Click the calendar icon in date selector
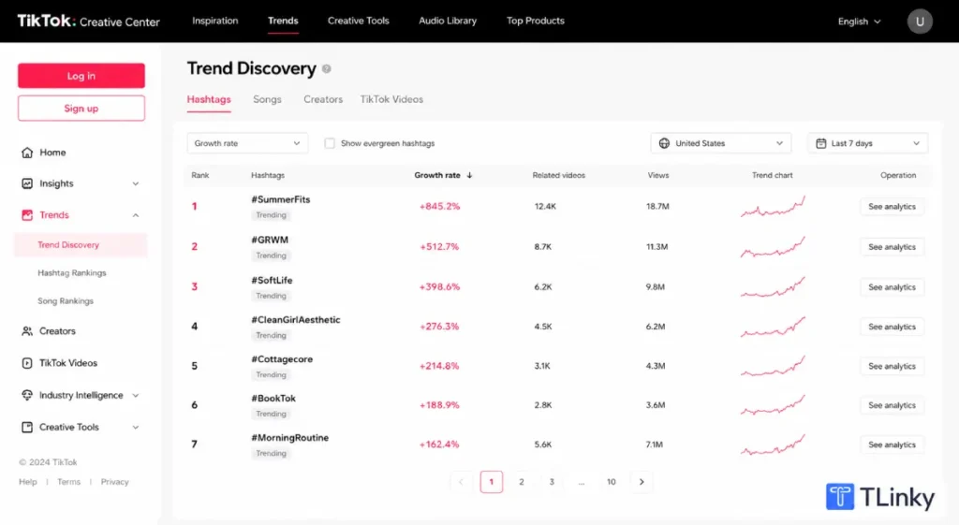The height and width of the screenshot is (525, 959). click(x=820, y=143)
